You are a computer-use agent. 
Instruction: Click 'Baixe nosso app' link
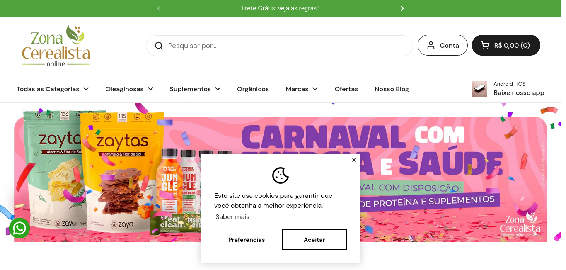click(x=519, y=93)
